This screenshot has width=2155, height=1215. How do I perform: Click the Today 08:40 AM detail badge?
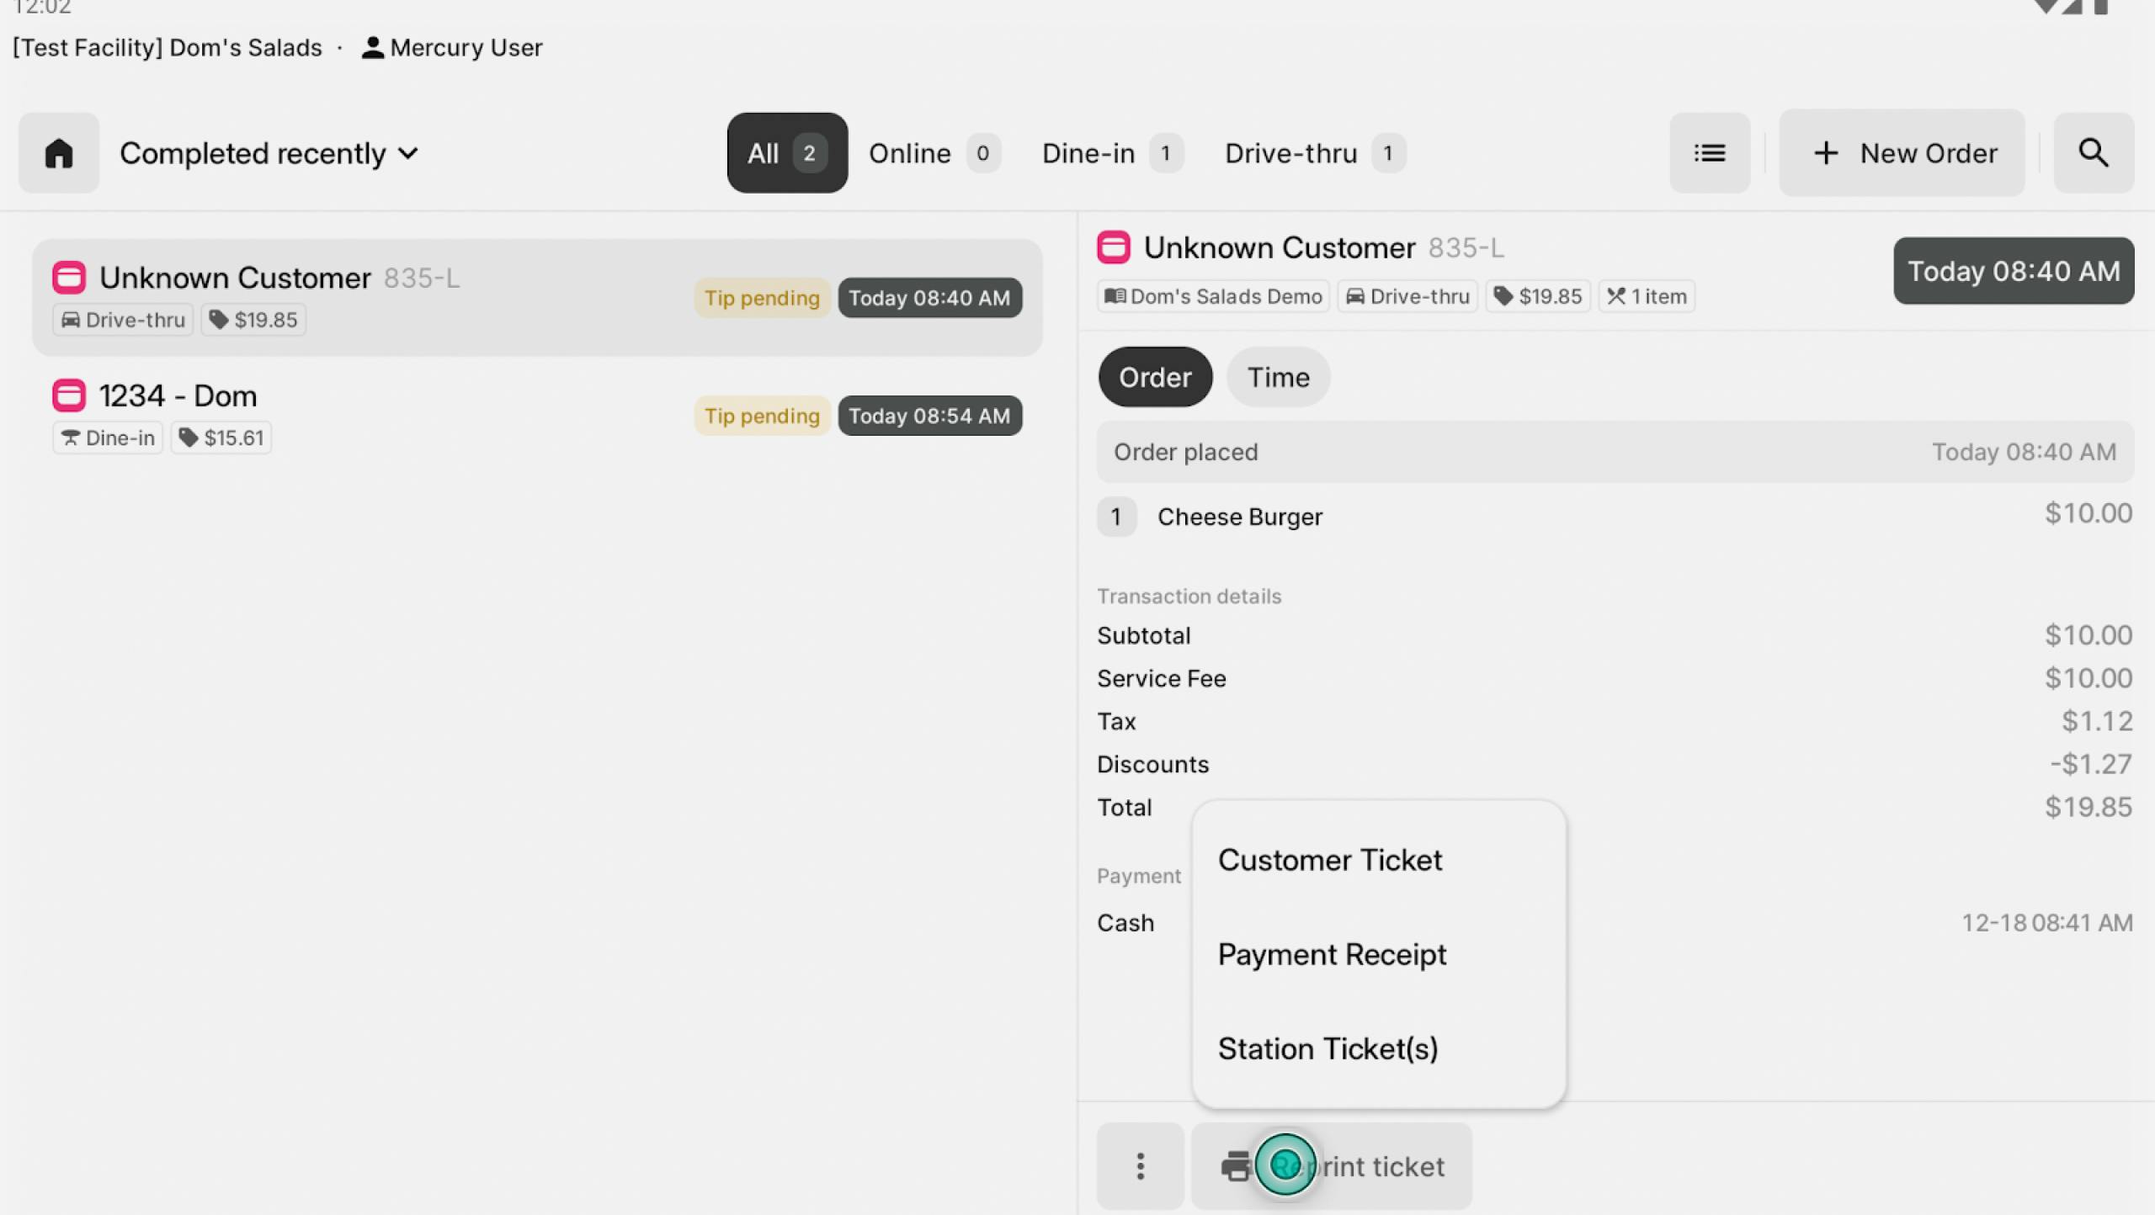click(x=2013, y=271)
